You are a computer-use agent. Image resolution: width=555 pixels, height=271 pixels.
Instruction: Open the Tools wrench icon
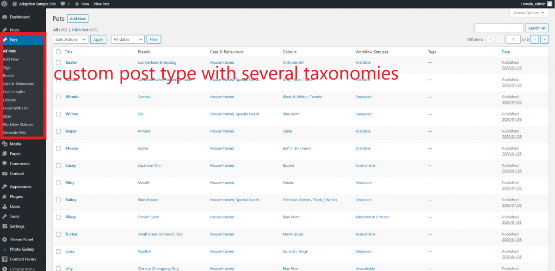pos(5,217)
